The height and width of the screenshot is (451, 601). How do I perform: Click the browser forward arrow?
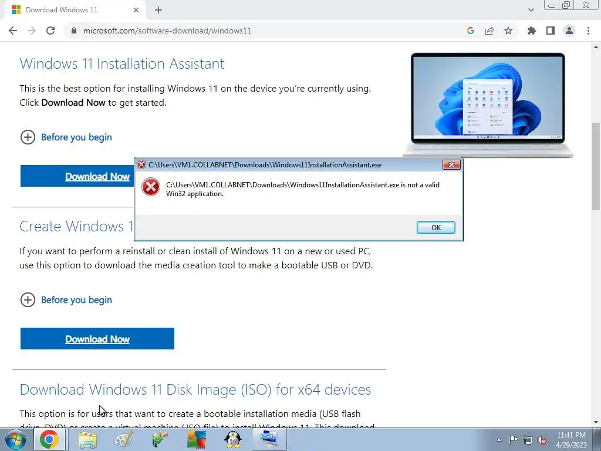coord(32,31)
